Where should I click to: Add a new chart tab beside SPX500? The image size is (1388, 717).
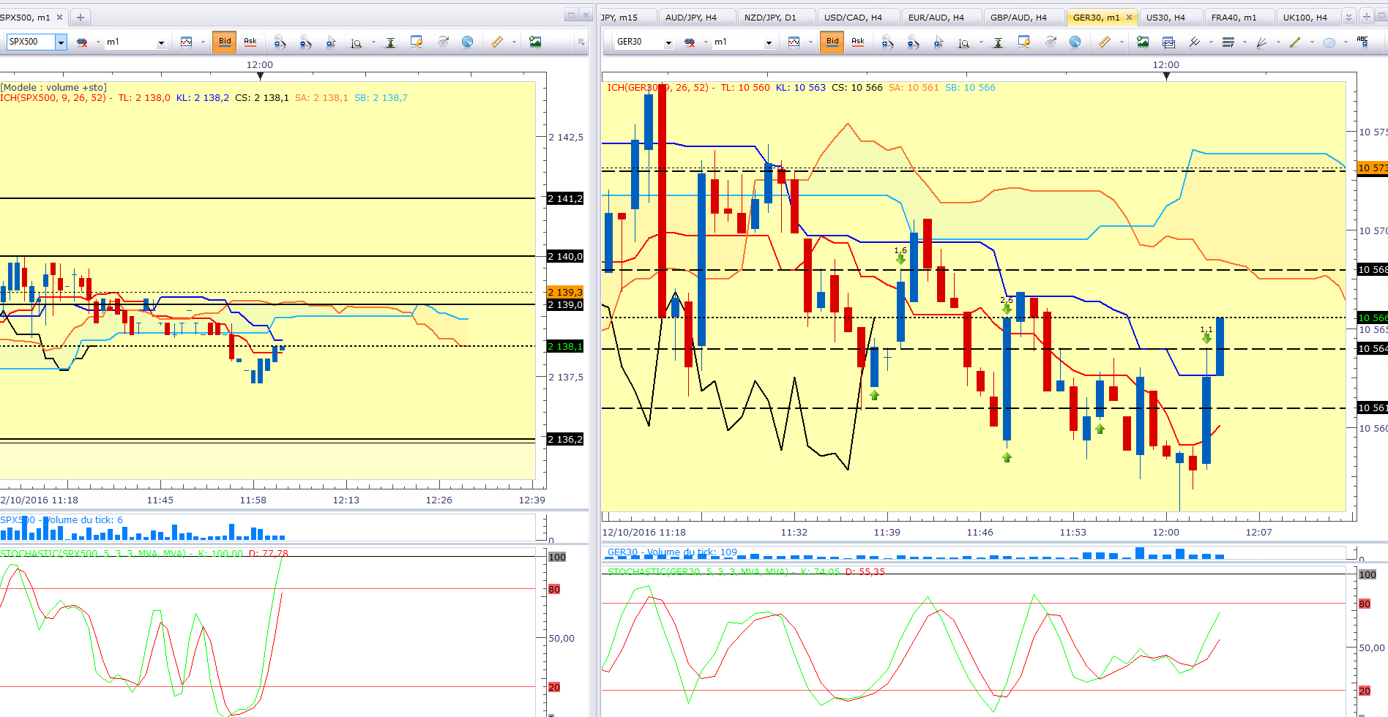pos(81,17)
